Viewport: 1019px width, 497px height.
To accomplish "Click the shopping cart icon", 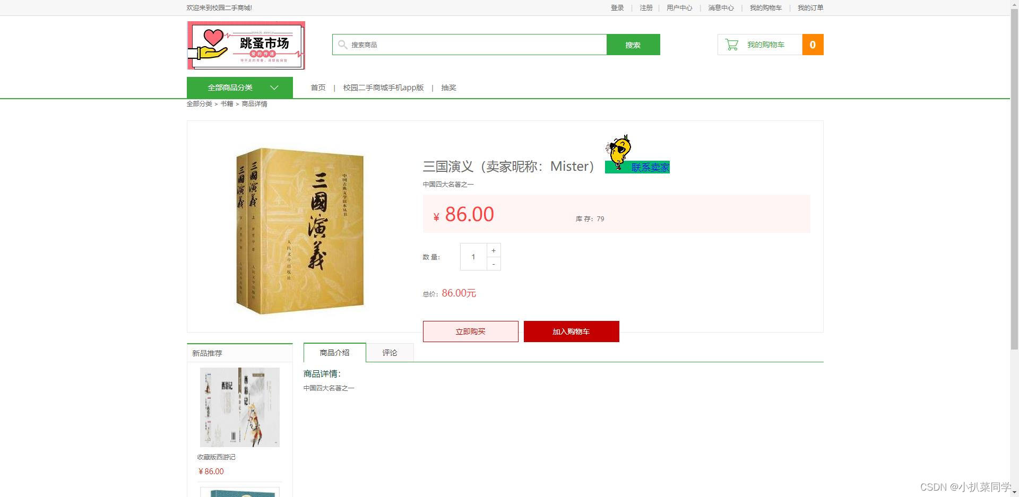I will pyautogui.click(x=732, y=45).
